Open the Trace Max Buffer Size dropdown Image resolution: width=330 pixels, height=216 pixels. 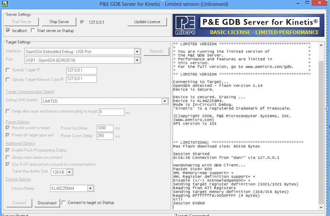point(69,172)
